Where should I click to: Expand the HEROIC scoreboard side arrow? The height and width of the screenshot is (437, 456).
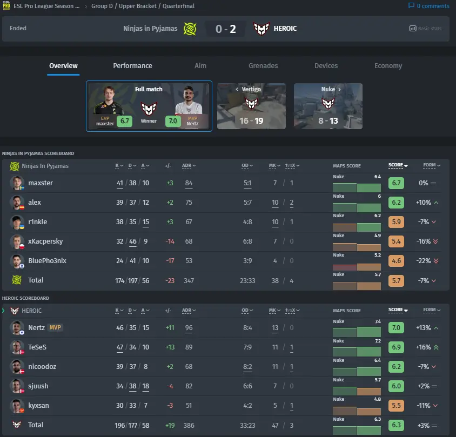3,311
